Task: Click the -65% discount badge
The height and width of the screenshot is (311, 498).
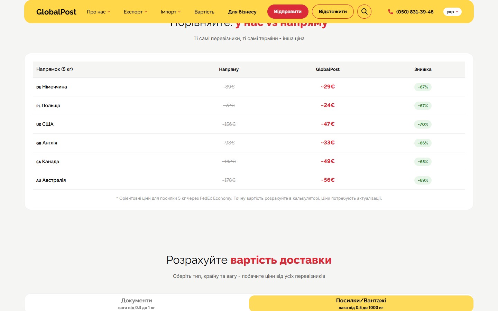Action: point(423,162)
